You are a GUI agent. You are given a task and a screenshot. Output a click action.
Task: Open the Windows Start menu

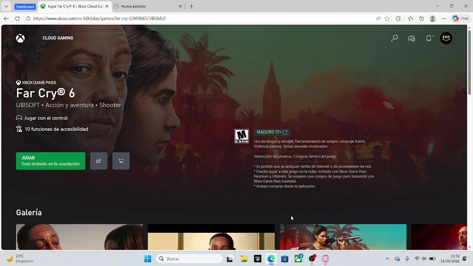click(x=147, y=259)
